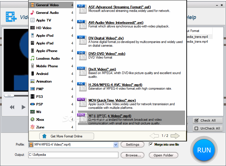Click the add video icon in header

point(11,17)
